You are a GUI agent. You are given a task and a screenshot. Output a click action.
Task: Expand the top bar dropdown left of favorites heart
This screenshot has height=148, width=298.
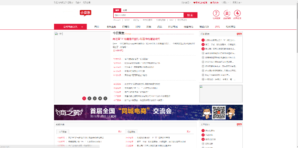(x=186, y=3)
